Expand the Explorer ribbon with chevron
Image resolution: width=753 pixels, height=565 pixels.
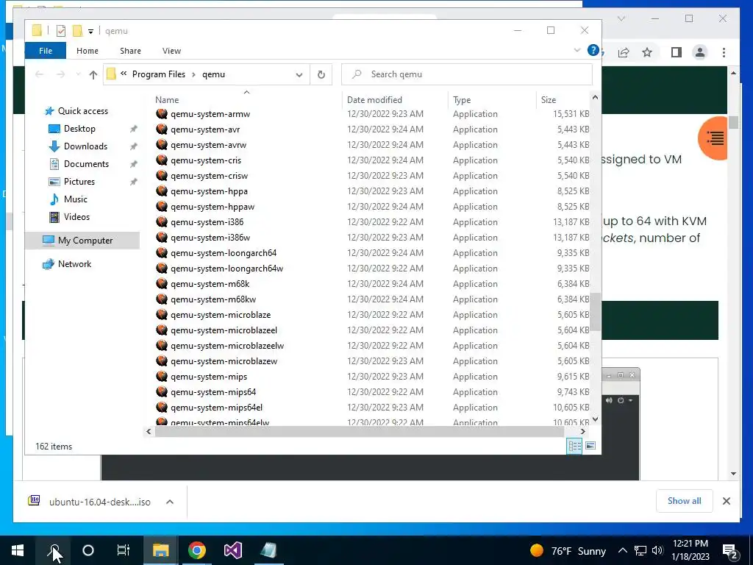[x=577, y=50]
